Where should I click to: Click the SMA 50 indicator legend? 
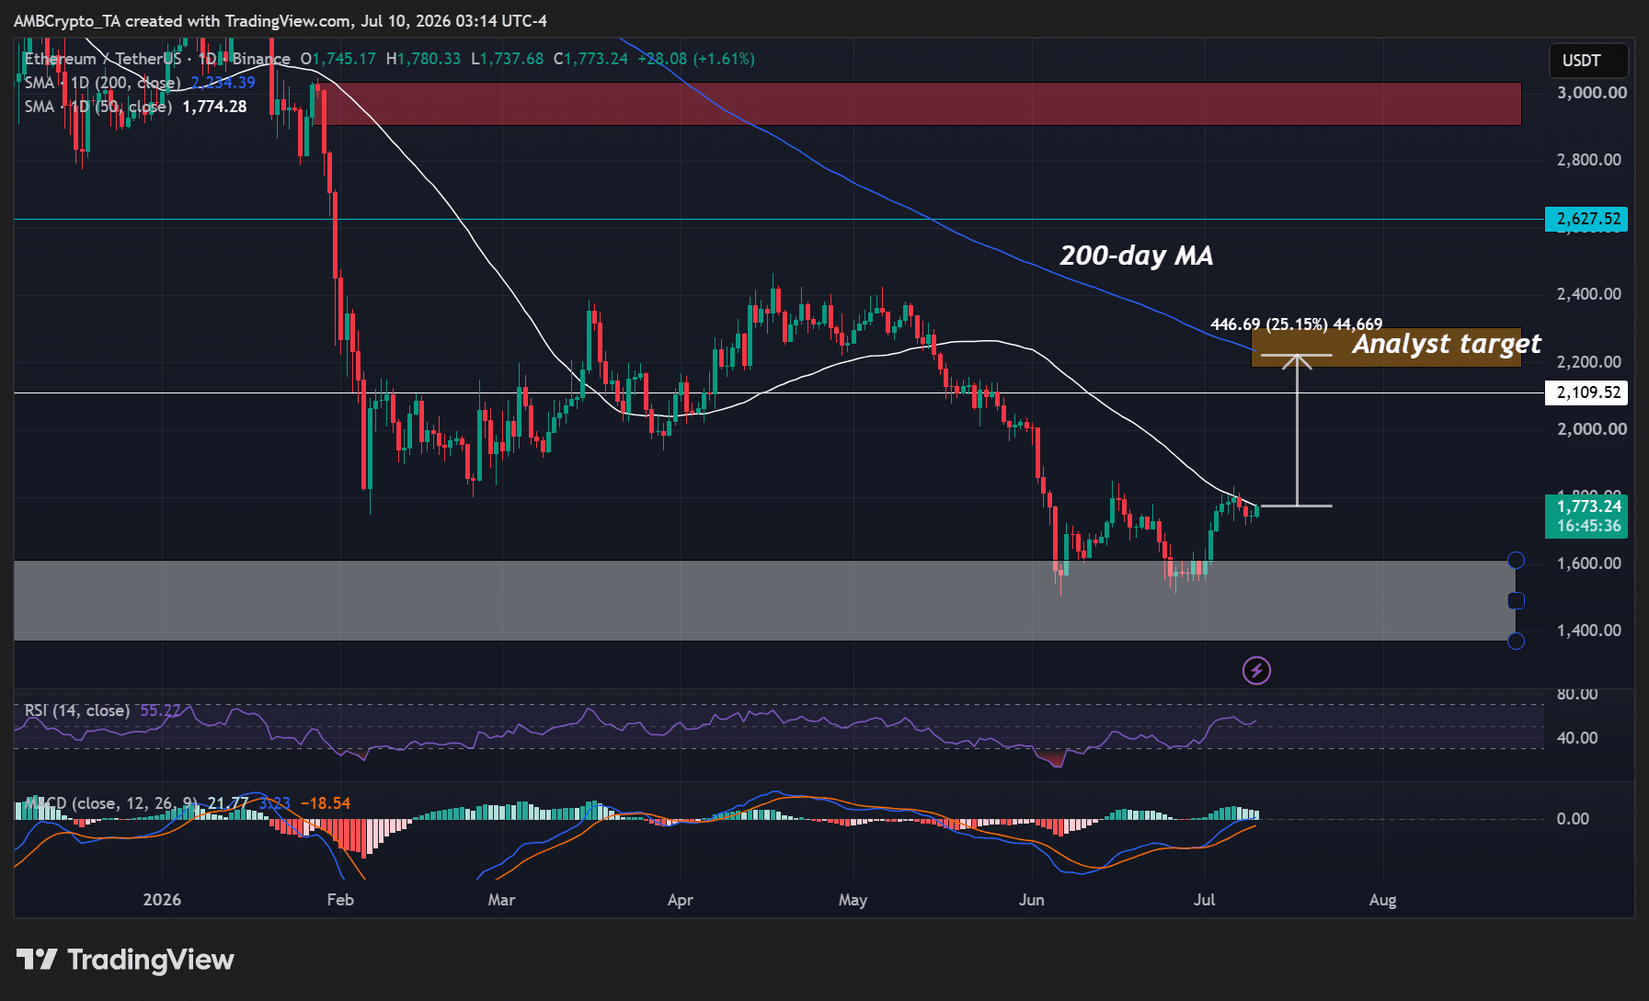tap(135, 107)
